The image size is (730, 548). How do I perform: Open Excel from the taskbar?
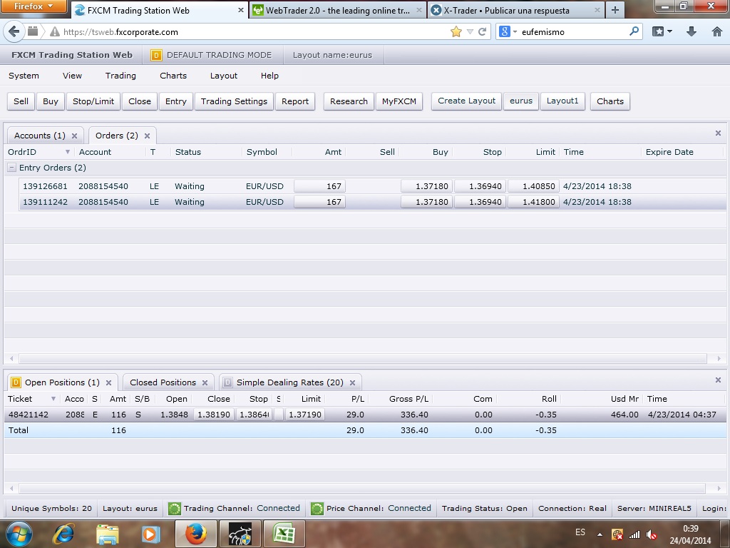(x=284, y=534)
